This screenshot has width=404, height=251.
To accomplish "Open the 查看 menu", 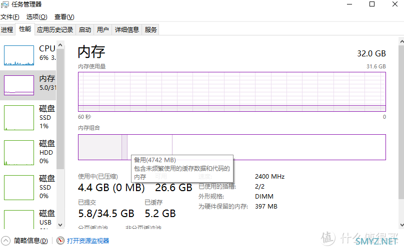I will (64, 17).
